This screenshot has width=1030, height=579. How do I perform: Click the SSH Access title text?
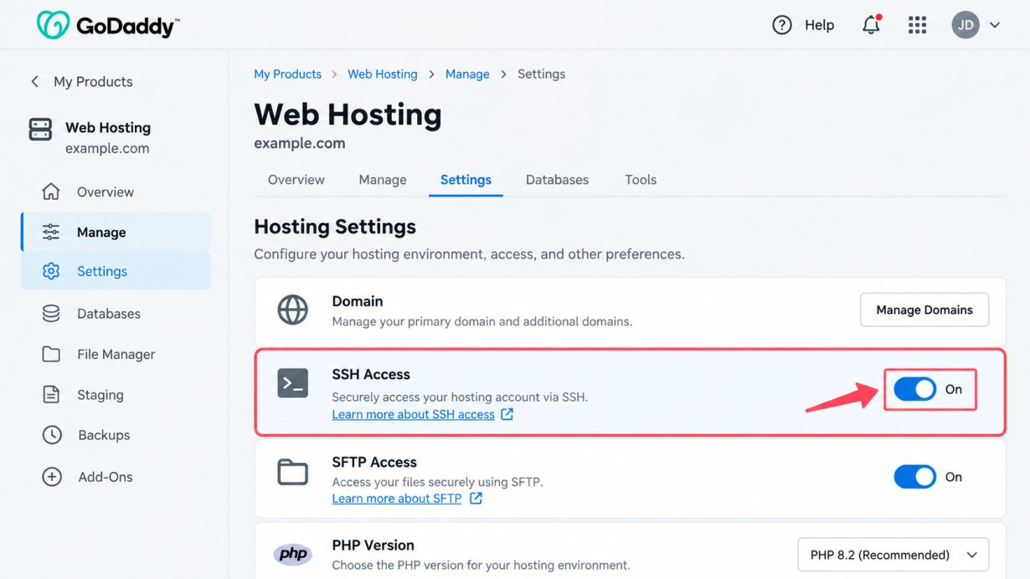point(371,374)
